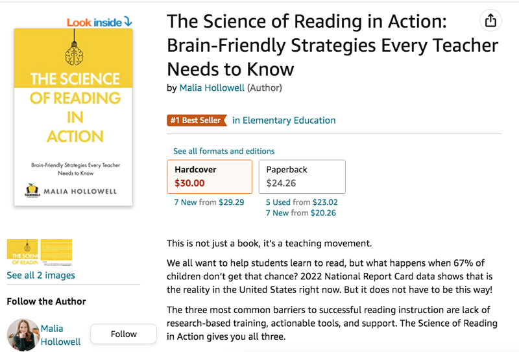Screen dimensions: 519x352
Task: Select the first yellow cover thumbnail
Action: click(22, 252)
